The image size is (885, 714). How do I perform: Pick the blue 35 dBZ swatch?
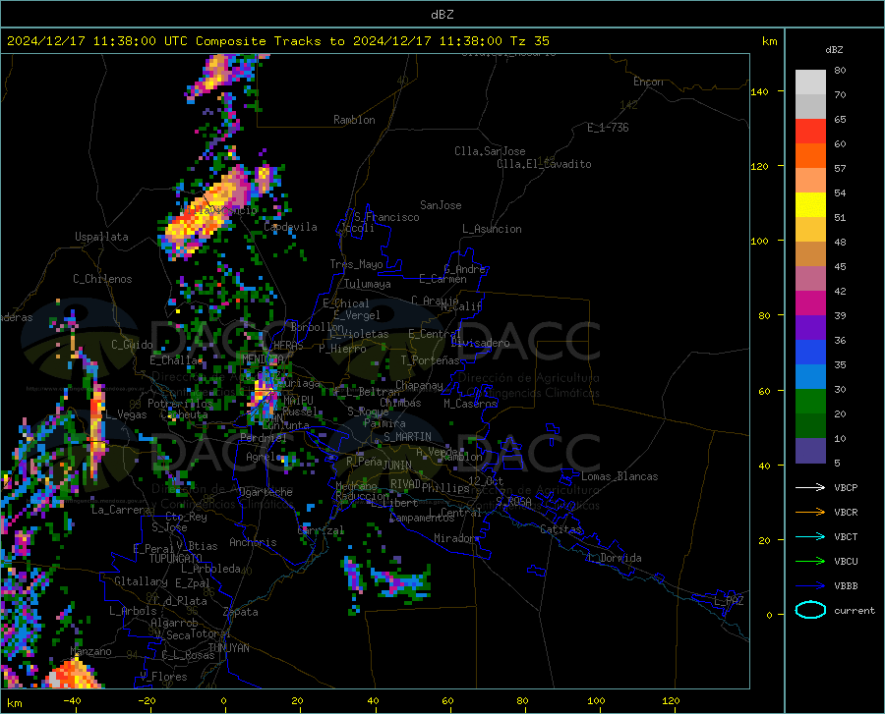pos(810,353)
